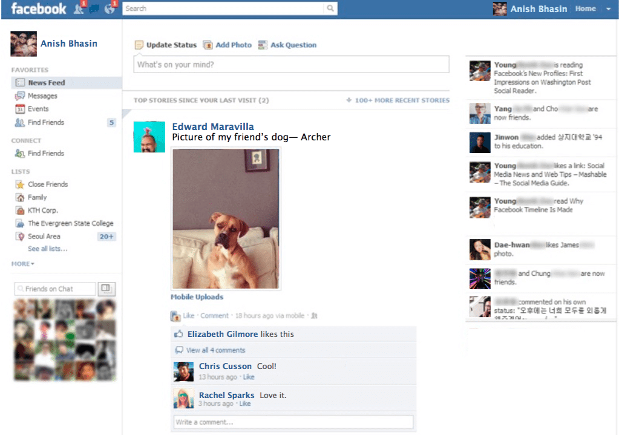
Task: Open the Close Friends list
Action: [x=48, y=185]
